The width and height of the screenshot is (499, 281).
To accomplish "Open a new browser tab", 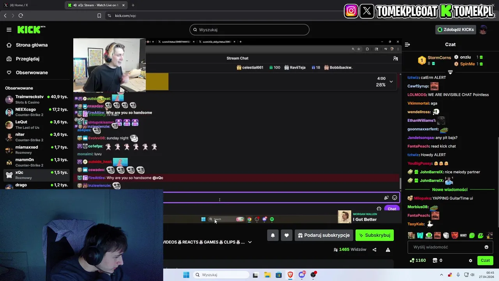I will pos(133,5).
